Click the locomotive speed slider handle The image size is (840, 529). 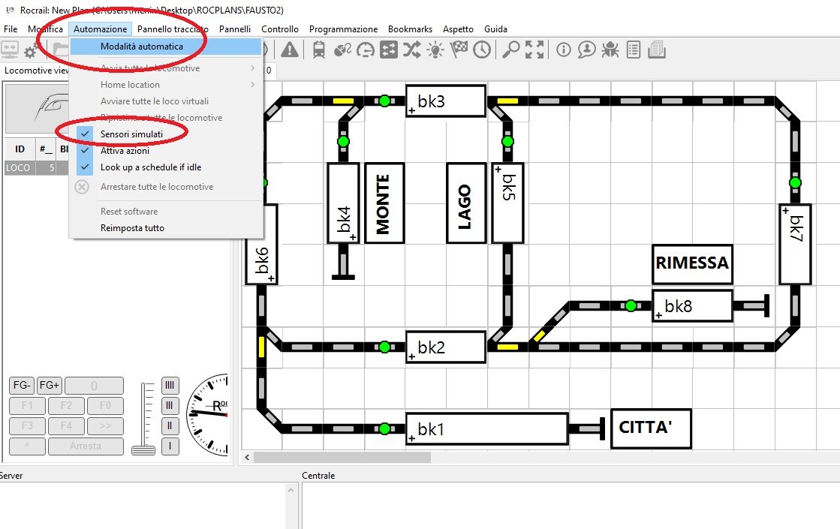coord(143,449)
